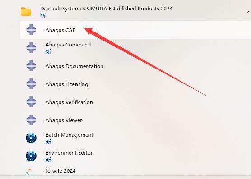Click the Environment Editor blue icon
This screenshot has width=251, height=179.
[x=31, y=156]
